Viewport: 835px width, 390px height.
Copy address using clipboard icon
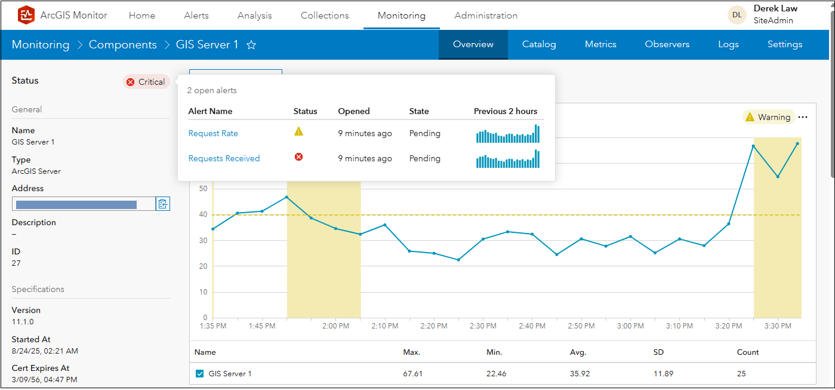point(163,204)
